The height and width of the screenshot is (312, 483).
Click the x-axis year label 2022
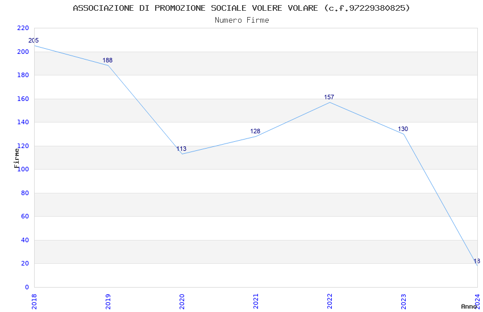[330, 302]
